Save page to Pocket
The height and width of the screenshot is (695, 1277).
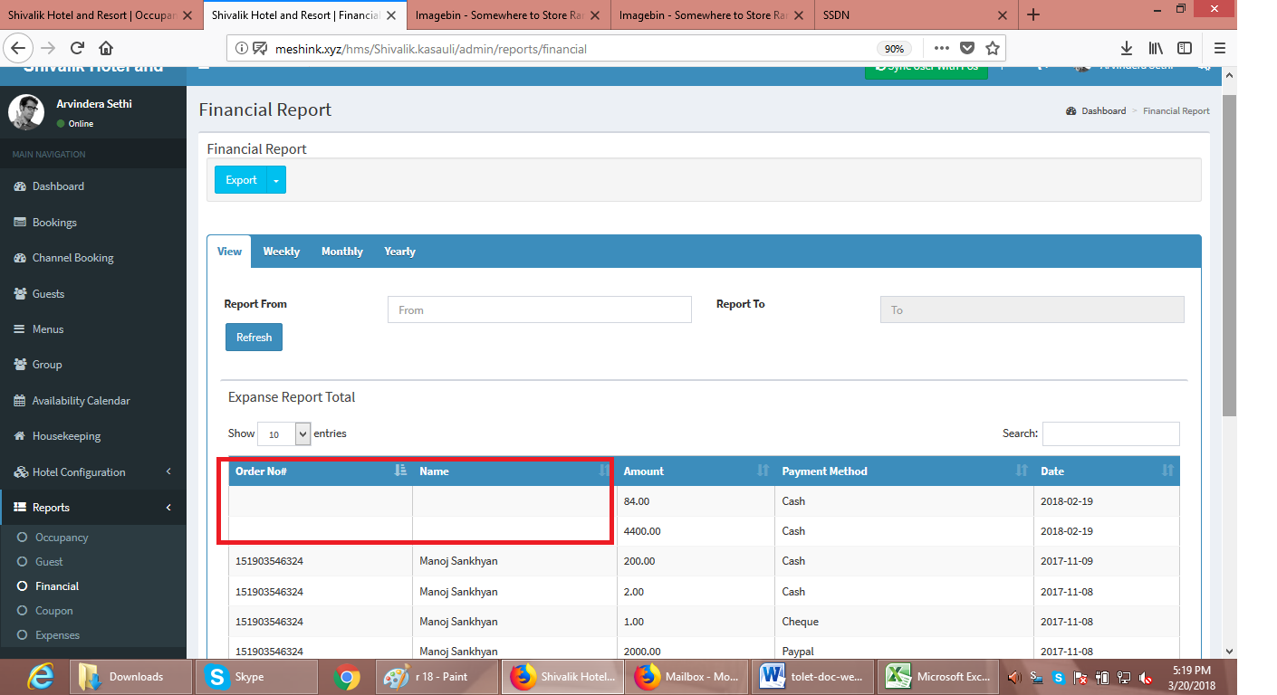(x=967, y=49)
